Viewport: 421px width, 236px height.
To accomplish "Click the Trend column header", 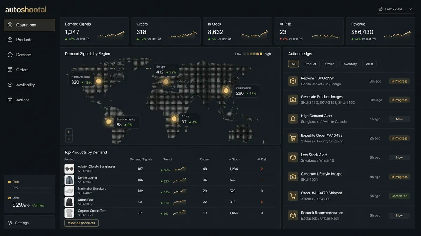I will 167,159.
